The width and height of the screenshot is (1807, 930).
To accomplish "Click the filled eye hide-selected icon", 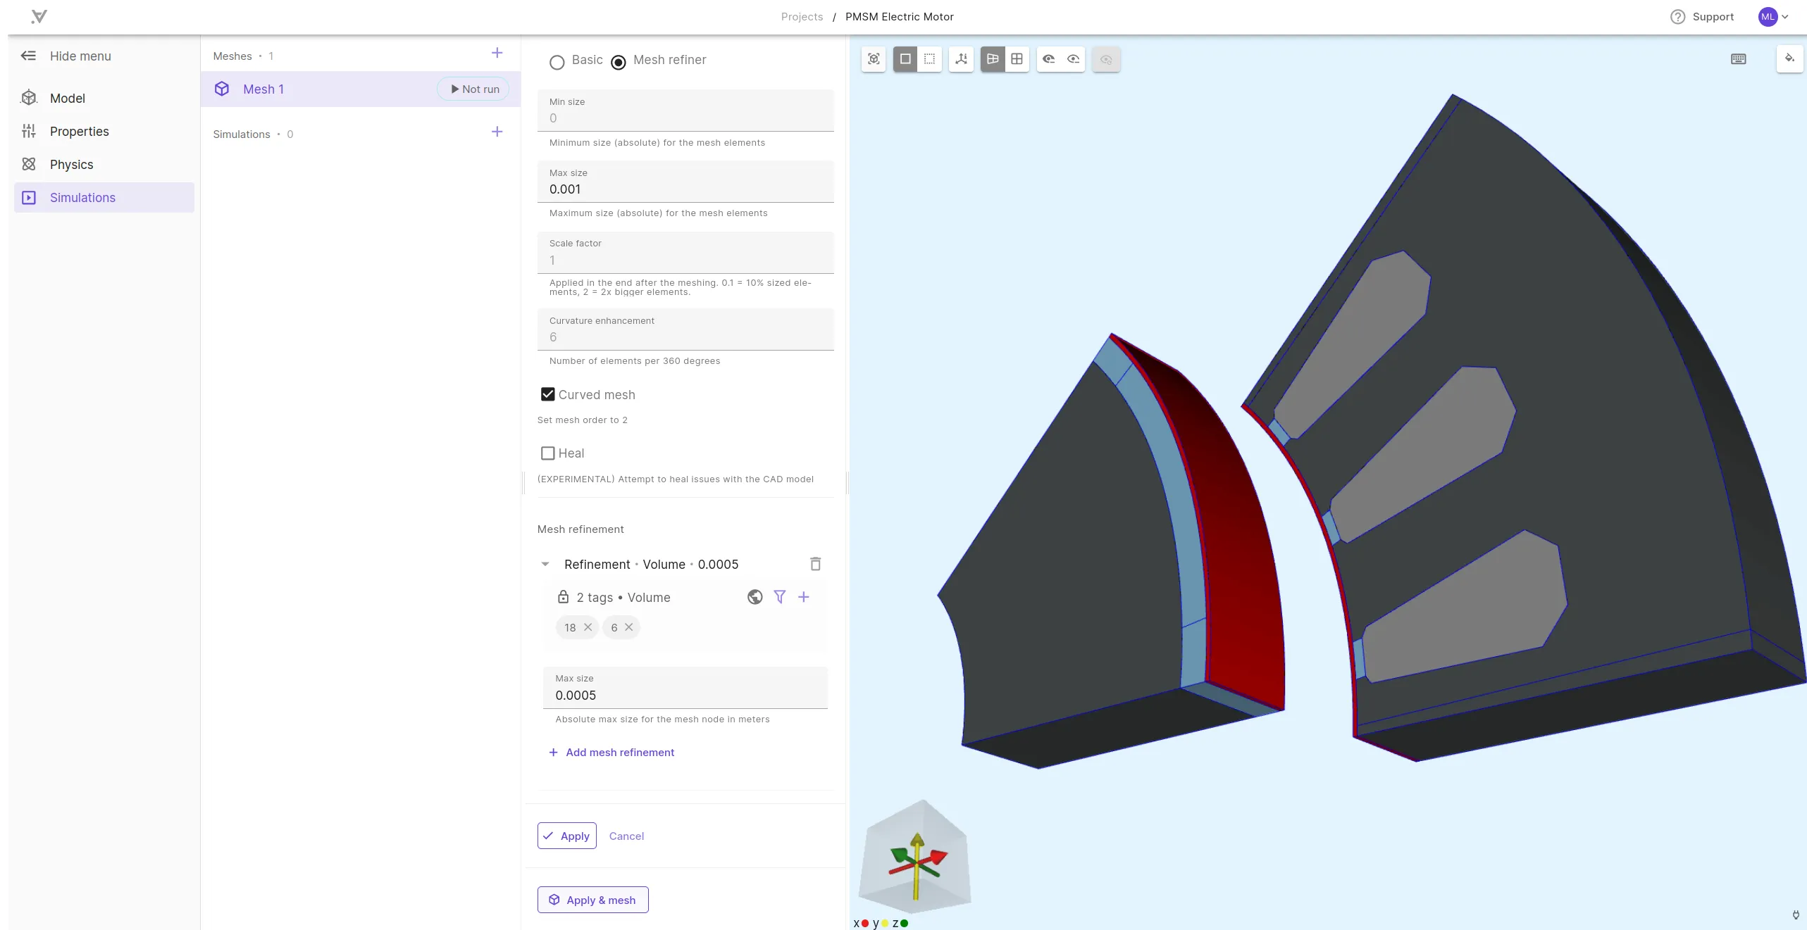I will [x=1048, y=59].
